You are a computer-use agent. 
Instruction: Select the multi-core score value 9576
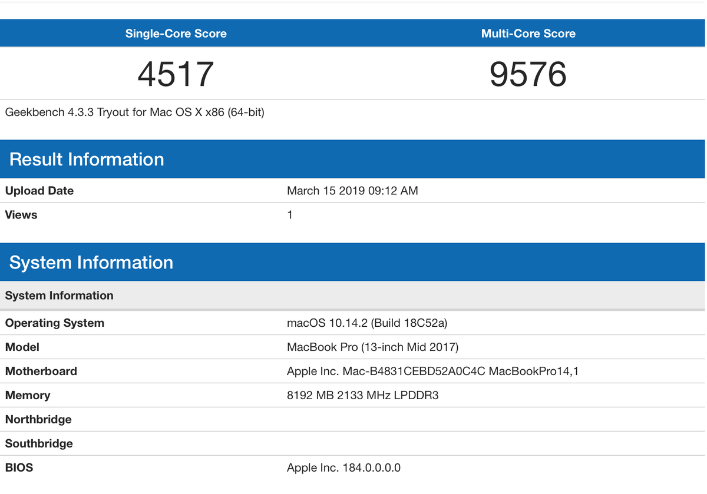tap(528, 74)
